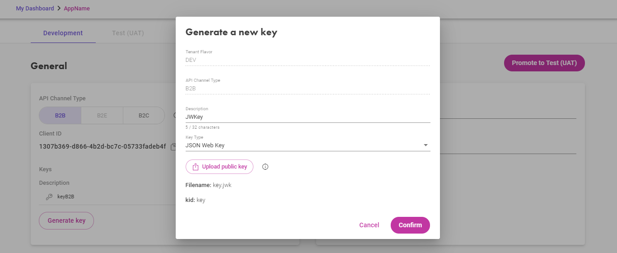Click the AppName breadcrumb

[77, 9]
